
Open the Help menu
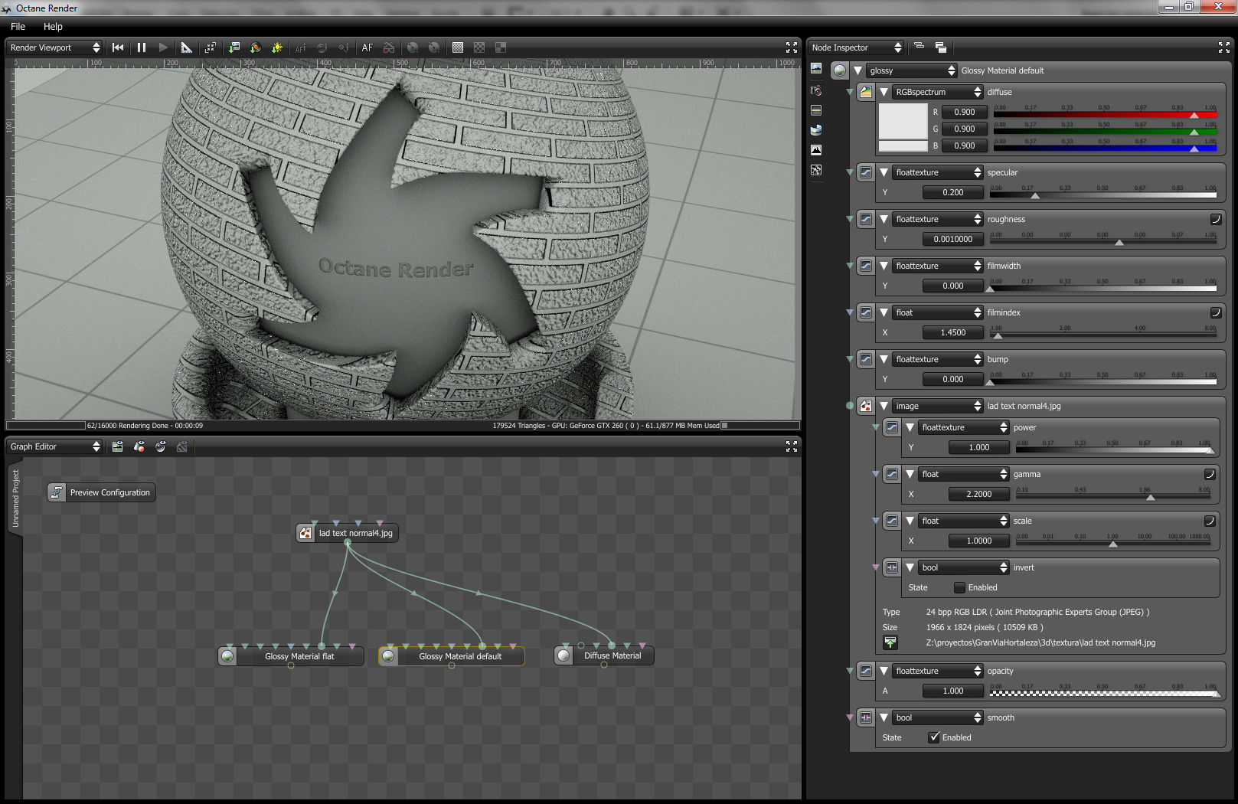tap(53, 26)
